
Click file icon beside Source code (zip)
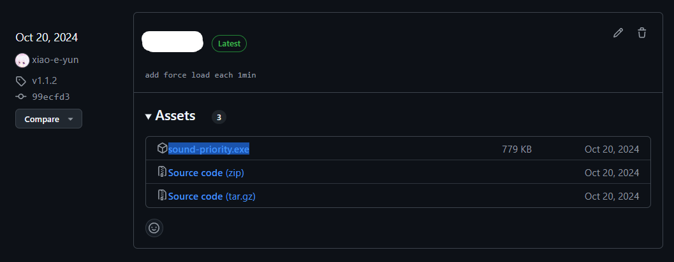pos(162,172)
